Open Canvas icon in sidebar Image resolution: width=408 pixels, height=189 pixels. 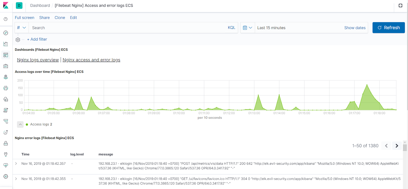pos(6,66)
